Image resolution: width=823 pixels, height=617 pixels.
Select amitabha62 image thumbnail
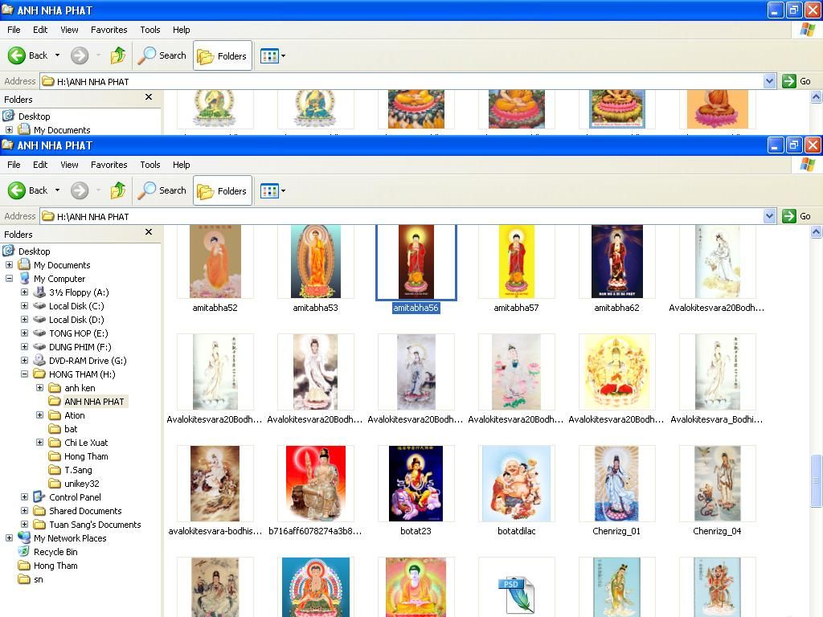616,261
